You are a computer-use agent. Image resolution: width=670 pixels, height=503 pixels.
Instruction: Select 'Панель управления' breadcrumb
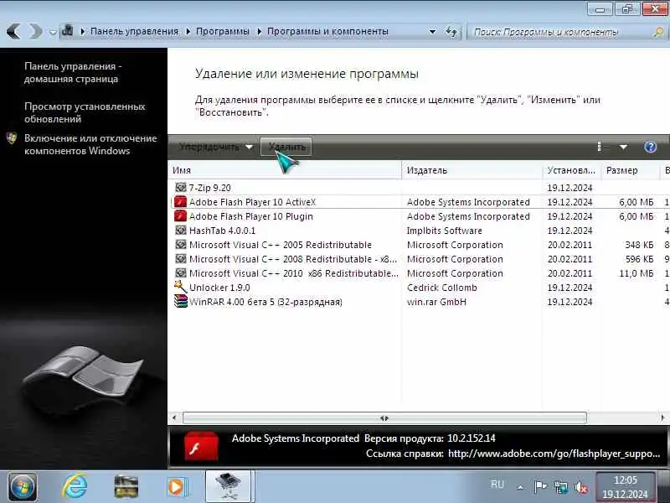[134, 31]
